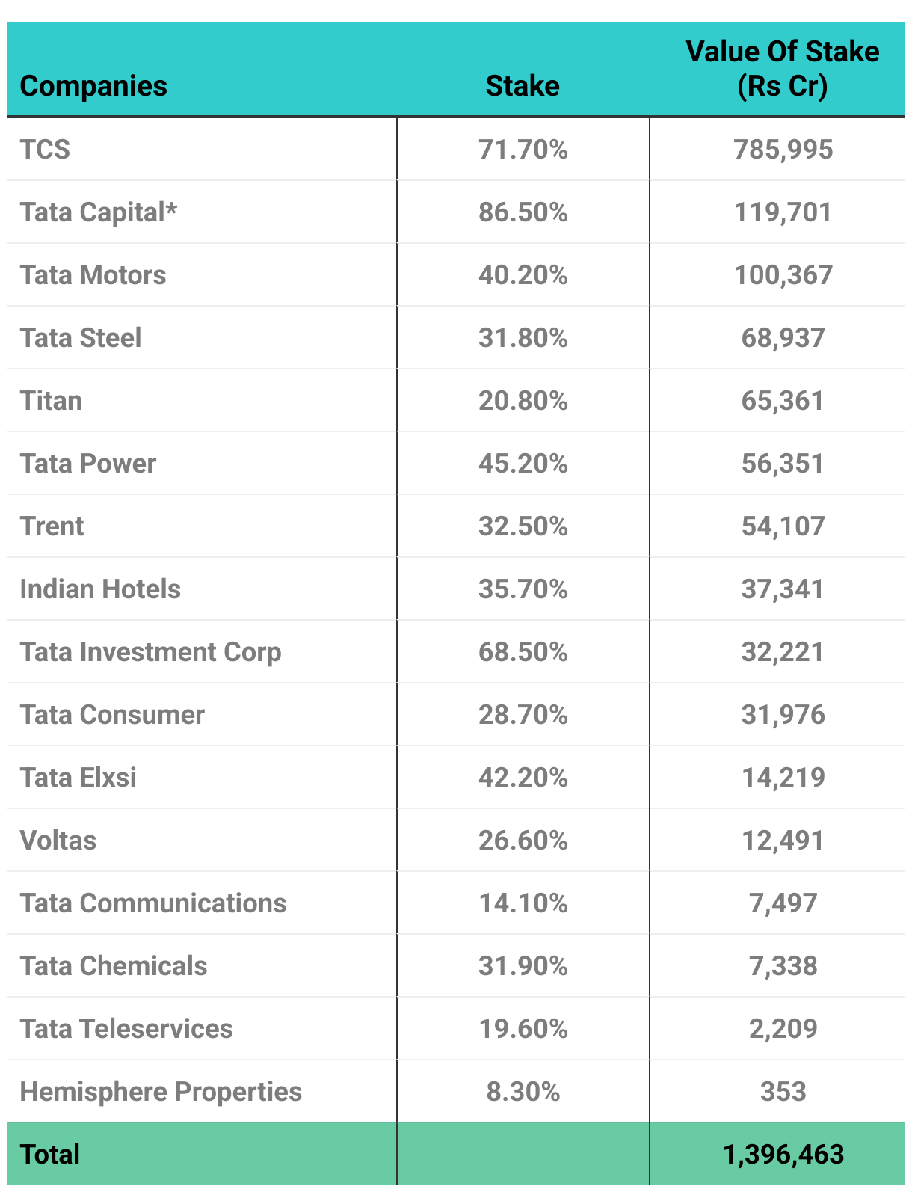Viewport: 912px width, 1192px height.
Task: Click the Value Of Stake header
Action: coord(782,69)
